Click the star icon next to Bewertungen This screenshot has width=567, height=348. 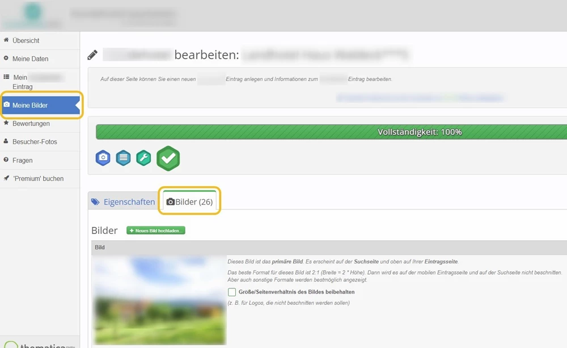(x=7, y=123)
